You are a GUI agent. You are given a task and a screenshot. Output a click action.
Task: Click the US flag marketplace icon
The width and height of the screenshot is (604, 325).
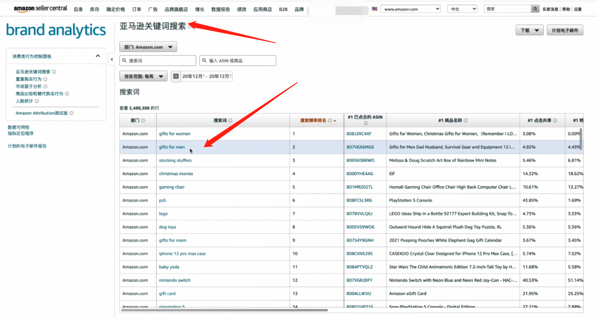(374, 9)
